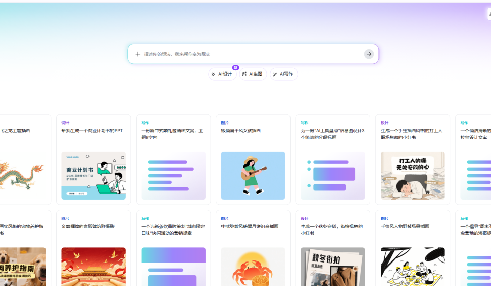Select the AI设计 mode button
Image resolution: width=491 pixels, height=286 pixels.
coord(222,74)
